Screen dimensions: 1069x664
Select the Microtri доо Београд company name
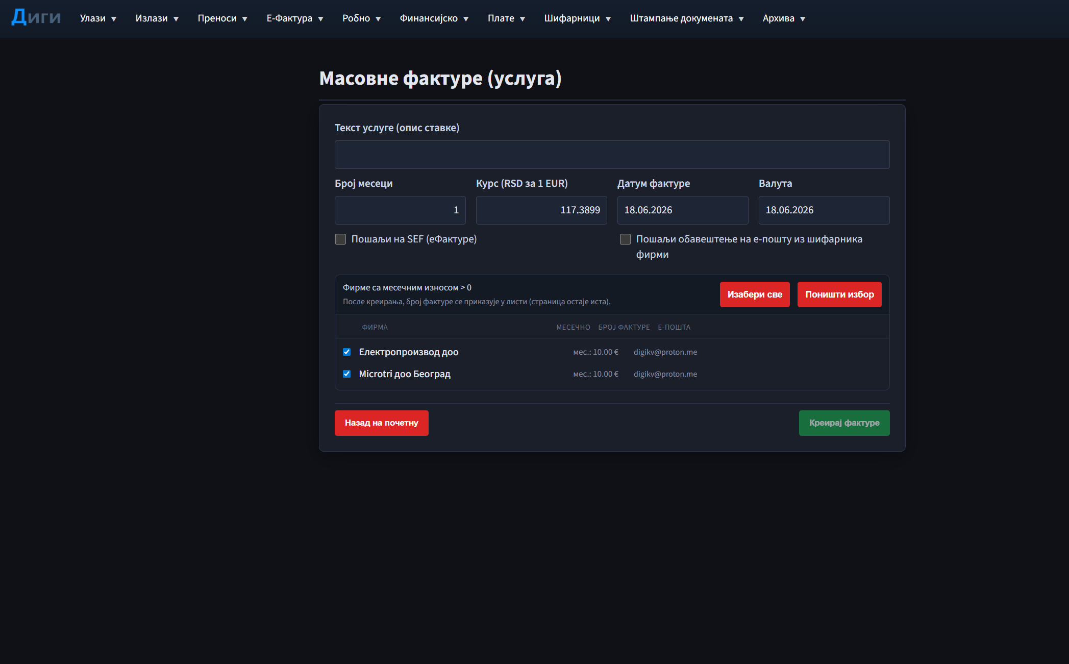tap(405, 374)
